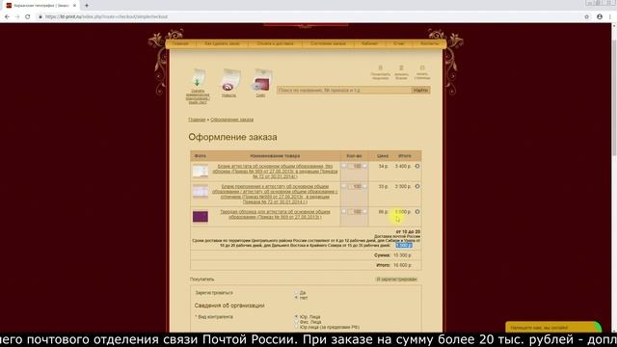Open the Контакты menu item

[x=429, y=43]
